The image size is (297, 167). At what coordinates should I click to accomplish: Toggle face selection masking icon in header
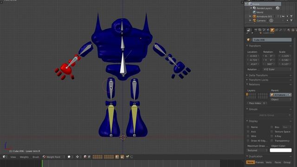tap(85, 157)
